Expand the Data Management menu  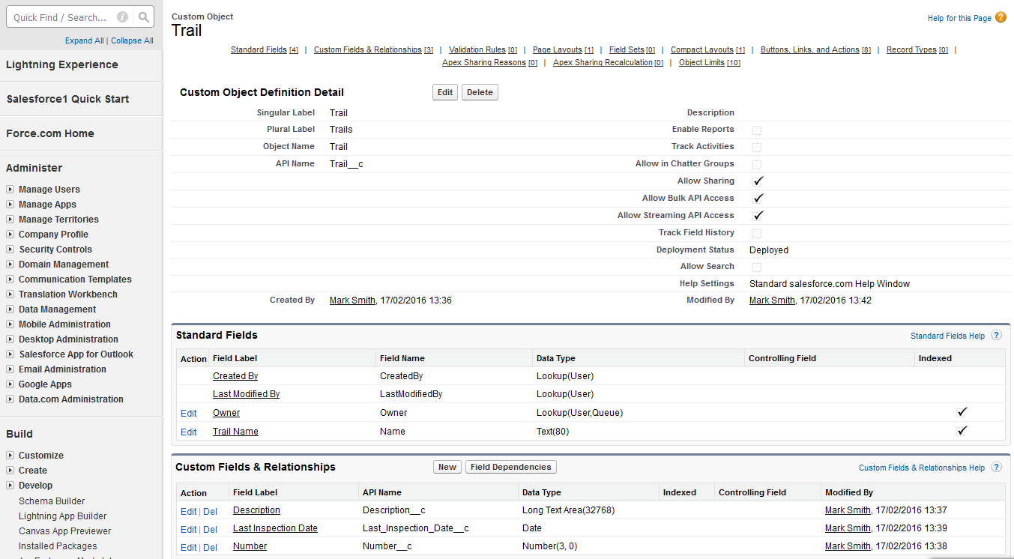(10, 309)
